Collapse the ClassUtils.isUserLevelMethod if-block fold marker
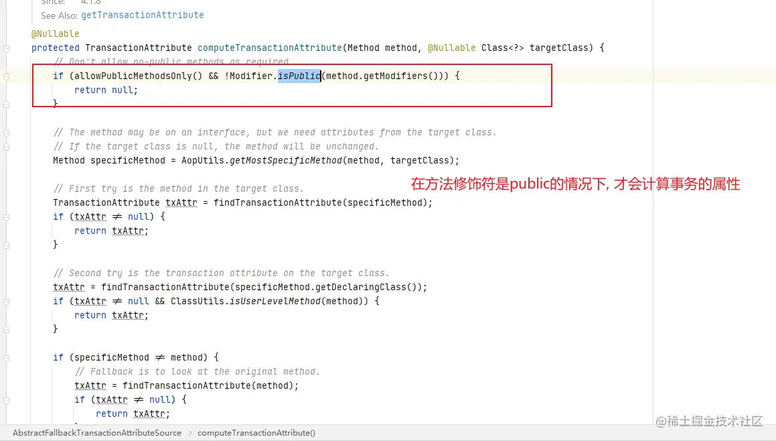Image resolution: width=776 pixels, height=441 pixels. [7, 302]
